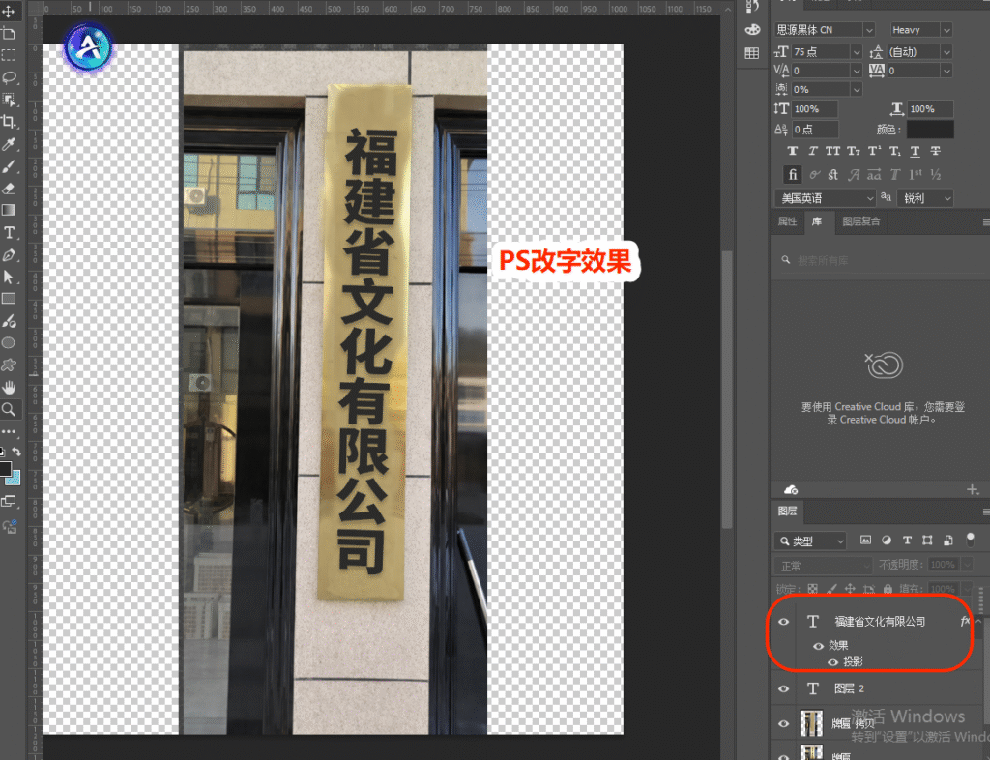Open the 思源黑体 CN font family dropdown
The width and height of the screenshot is (990, 760).
tap(869, 30)
